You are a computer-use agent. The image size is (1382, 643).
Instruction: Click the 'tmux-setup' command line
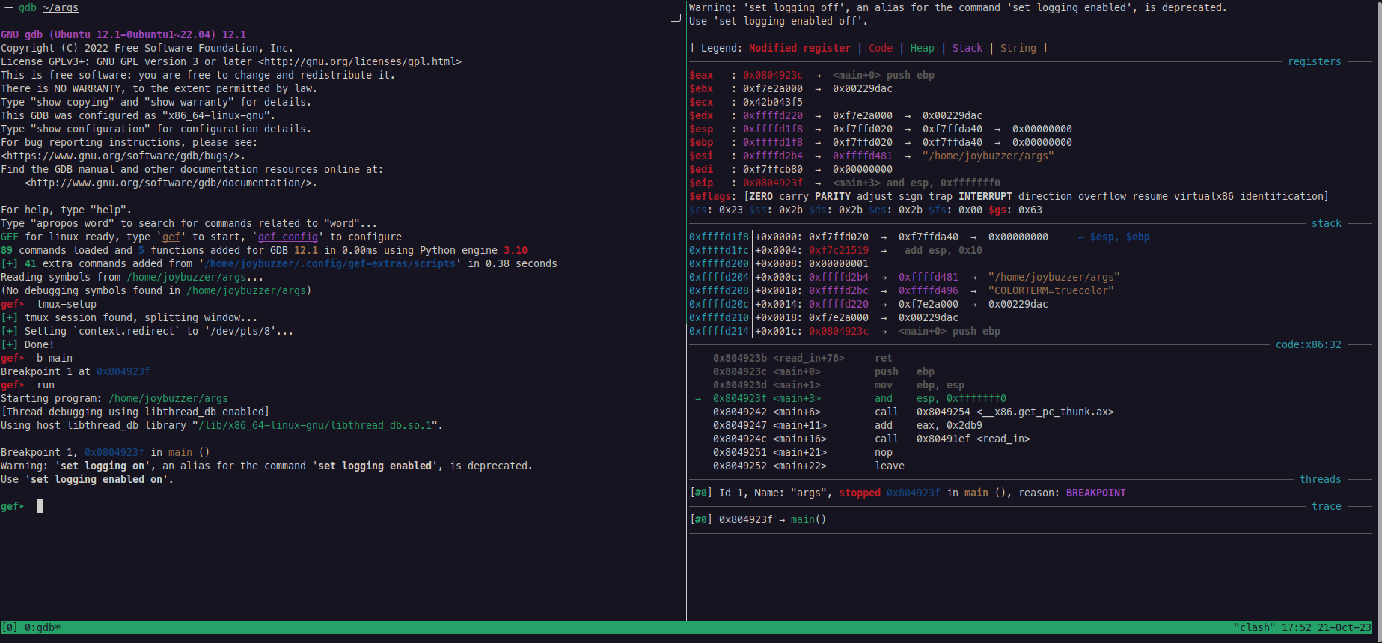tap(49, 304)
